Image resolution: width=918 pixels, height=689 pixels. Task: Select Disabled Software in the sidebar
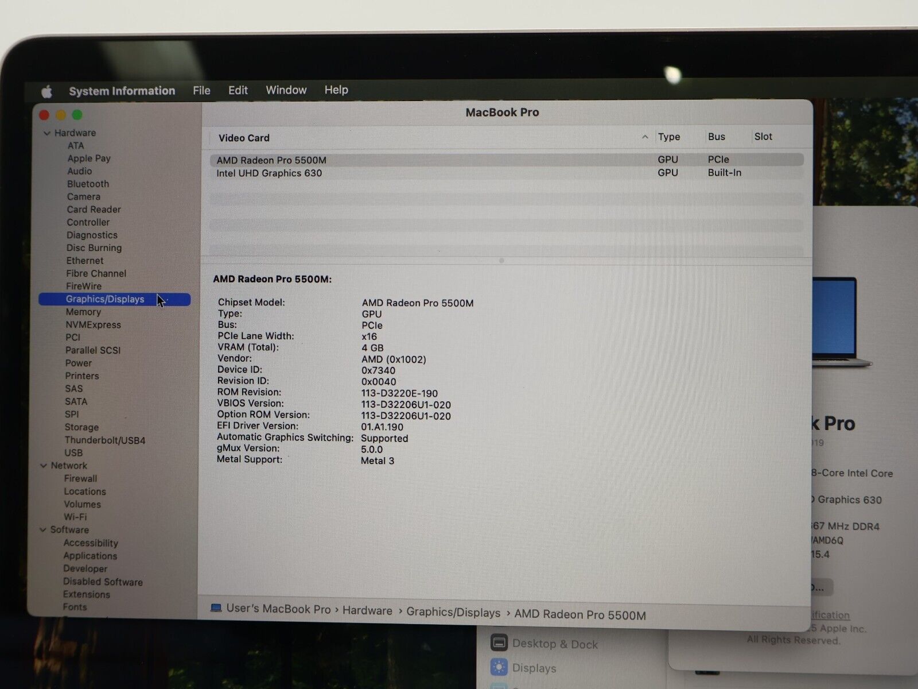coord(103,582)
